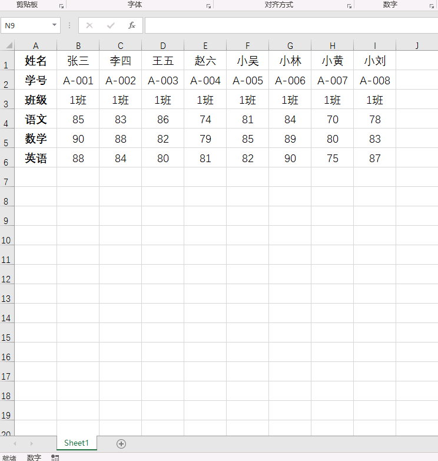
Task: Add a new sheet with plus icon
Action: pyautogui.click(x=121, y=444)
